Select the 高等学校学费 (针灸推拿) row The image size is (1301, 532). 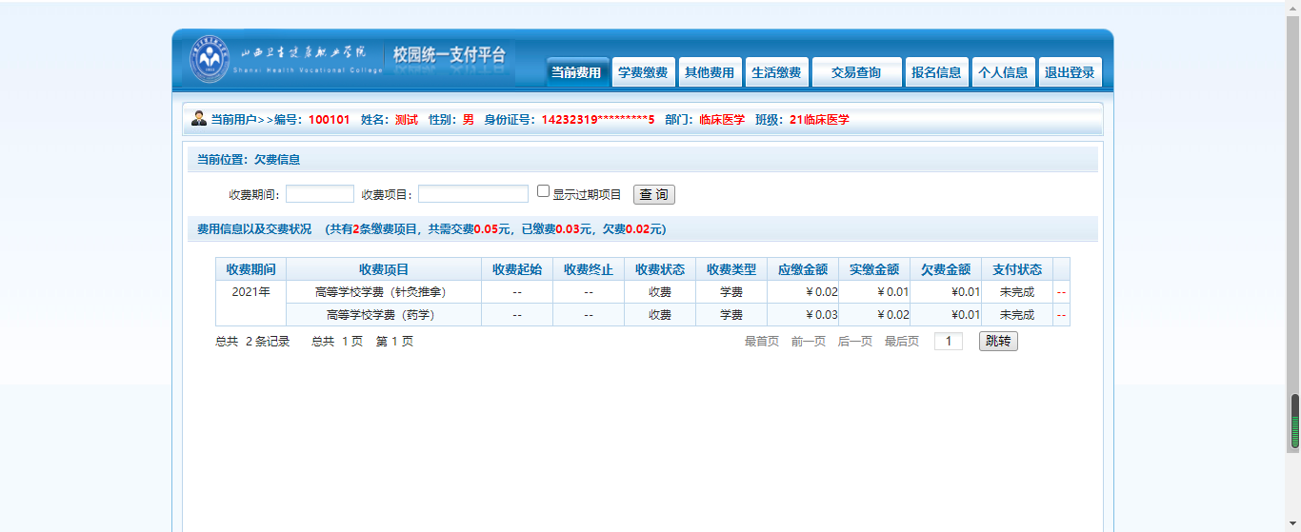tap(383, 292)
